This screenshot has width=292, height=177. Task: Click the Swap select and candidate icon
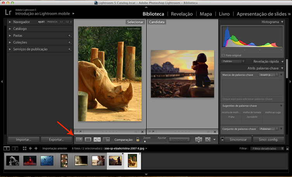click(x=199, y=140)
